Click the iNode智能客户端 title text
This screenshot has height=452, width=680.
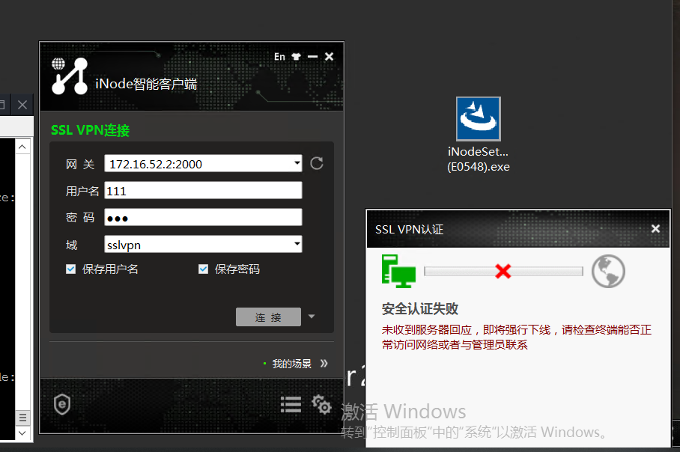click(146, 84)
